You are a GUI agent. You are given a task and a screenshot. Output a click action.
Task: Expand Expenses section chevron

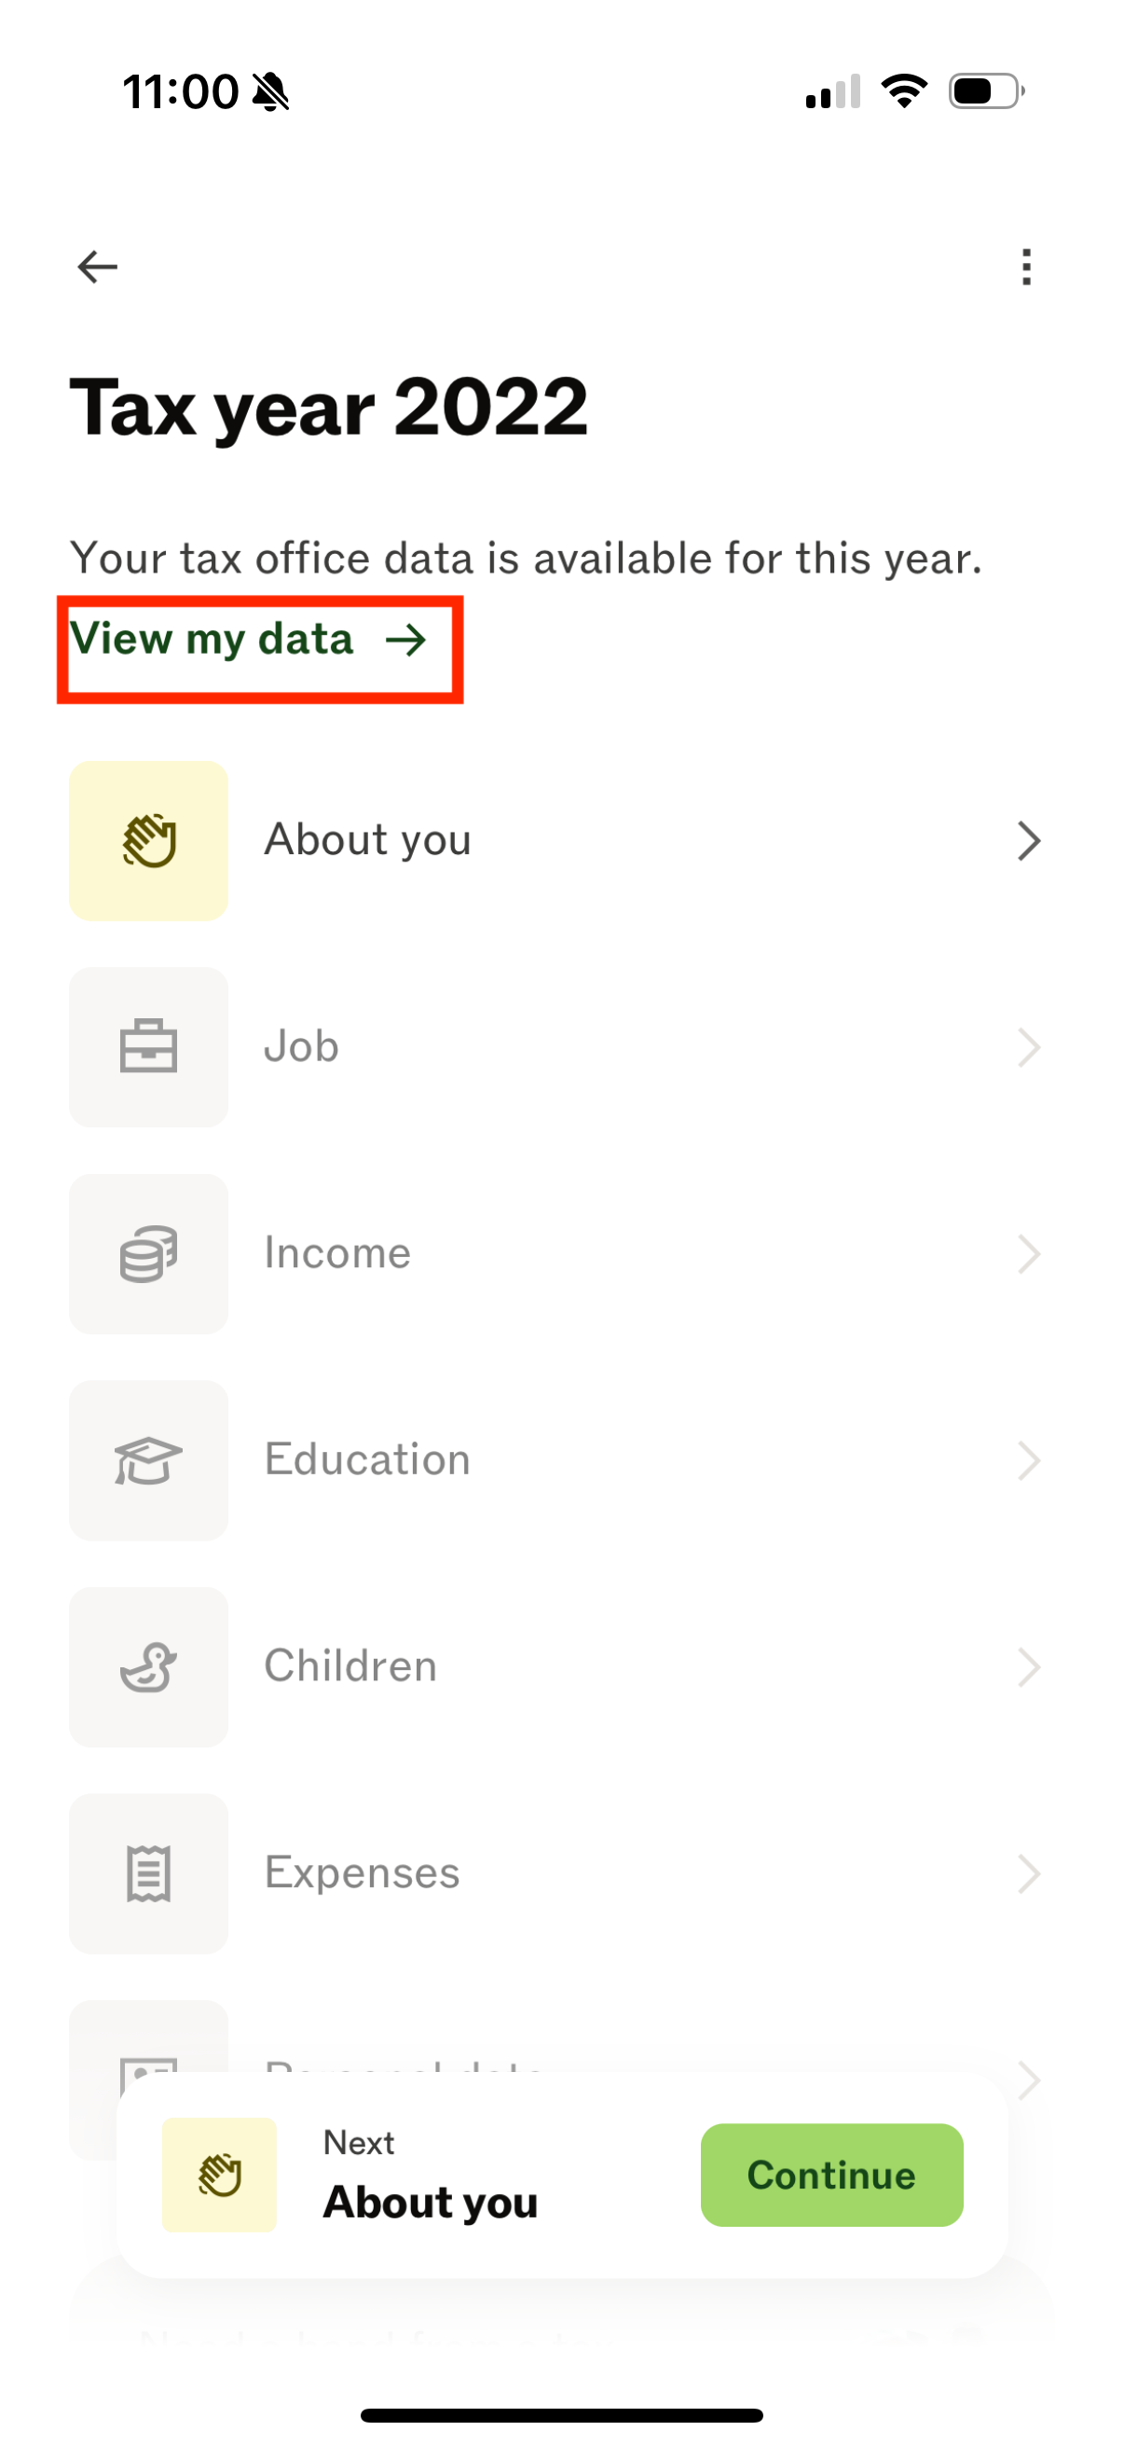coord(1029,1874)
